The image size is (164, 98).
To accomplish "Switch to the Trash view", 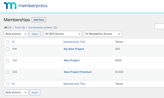I will 18,28.
